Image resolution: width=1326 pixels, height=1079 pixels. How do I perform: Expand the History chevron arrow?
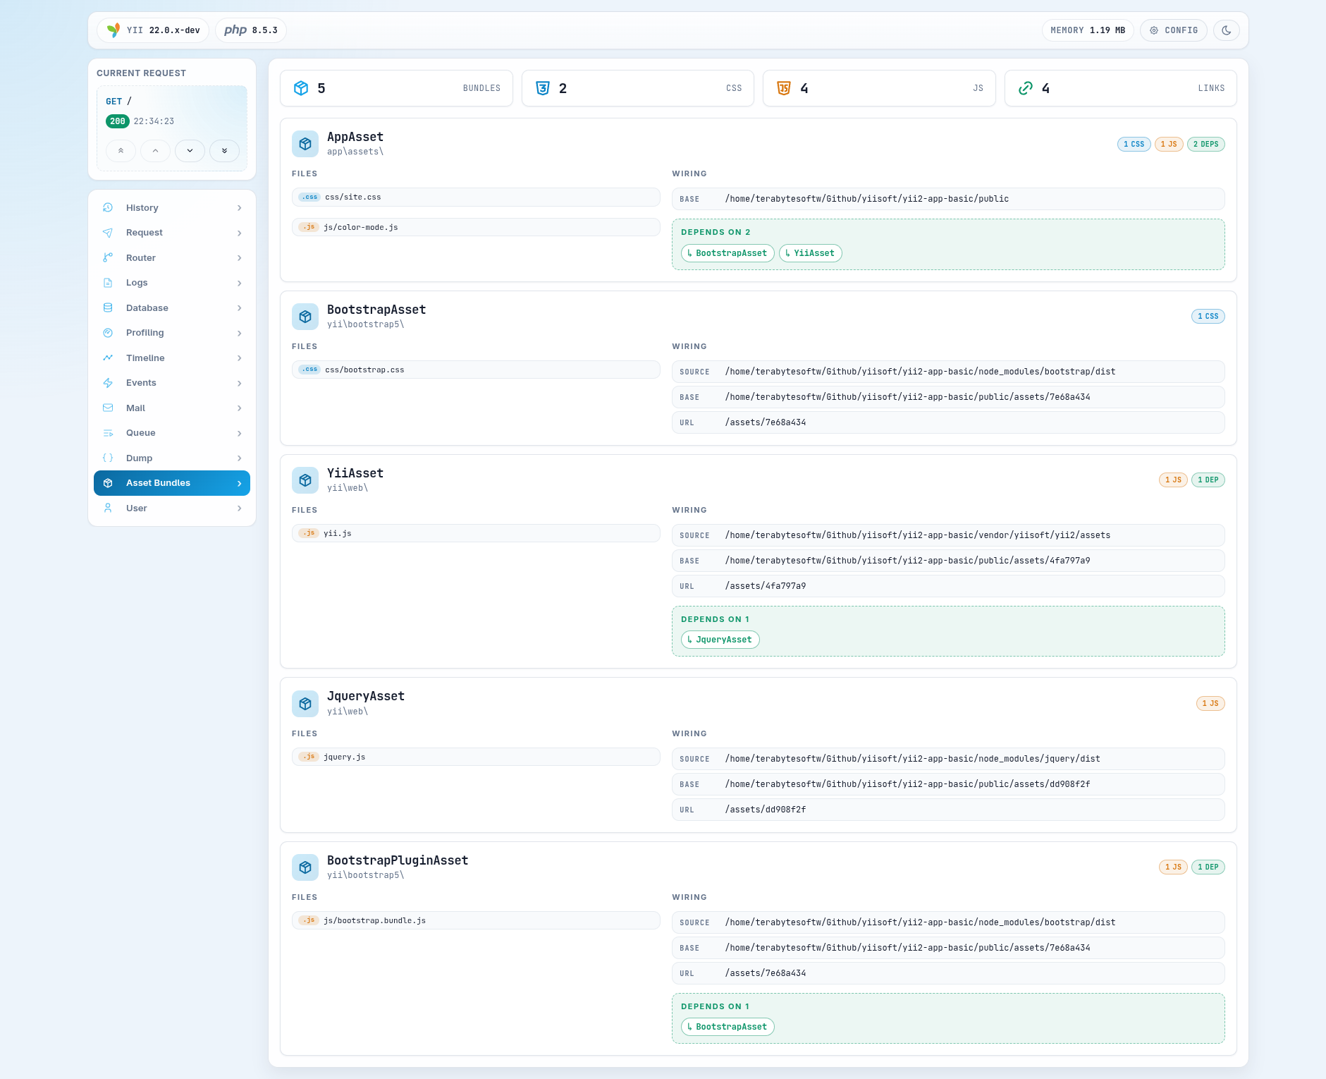click(240, 208)
